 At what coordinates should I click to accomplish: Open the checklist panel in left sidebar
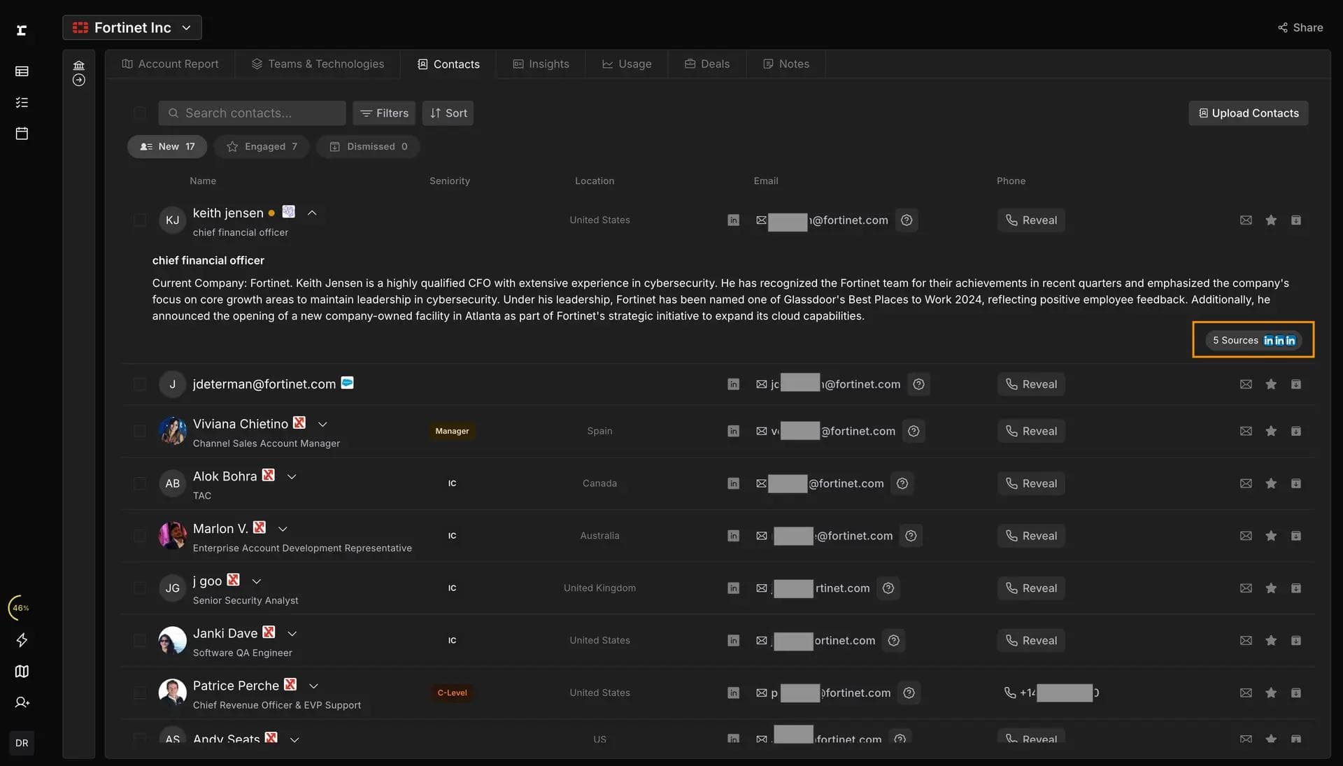point(22,102)
